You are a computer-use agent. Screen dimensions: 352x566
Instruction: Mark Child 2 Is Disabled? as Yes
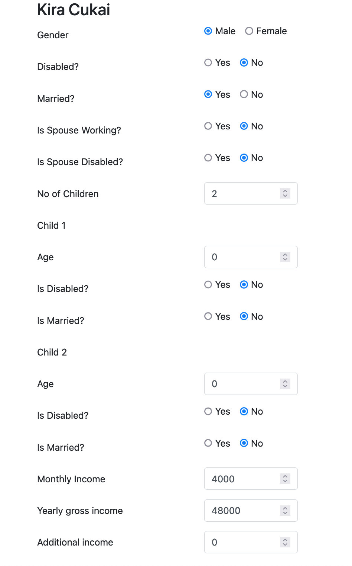[x=208, y=412]
